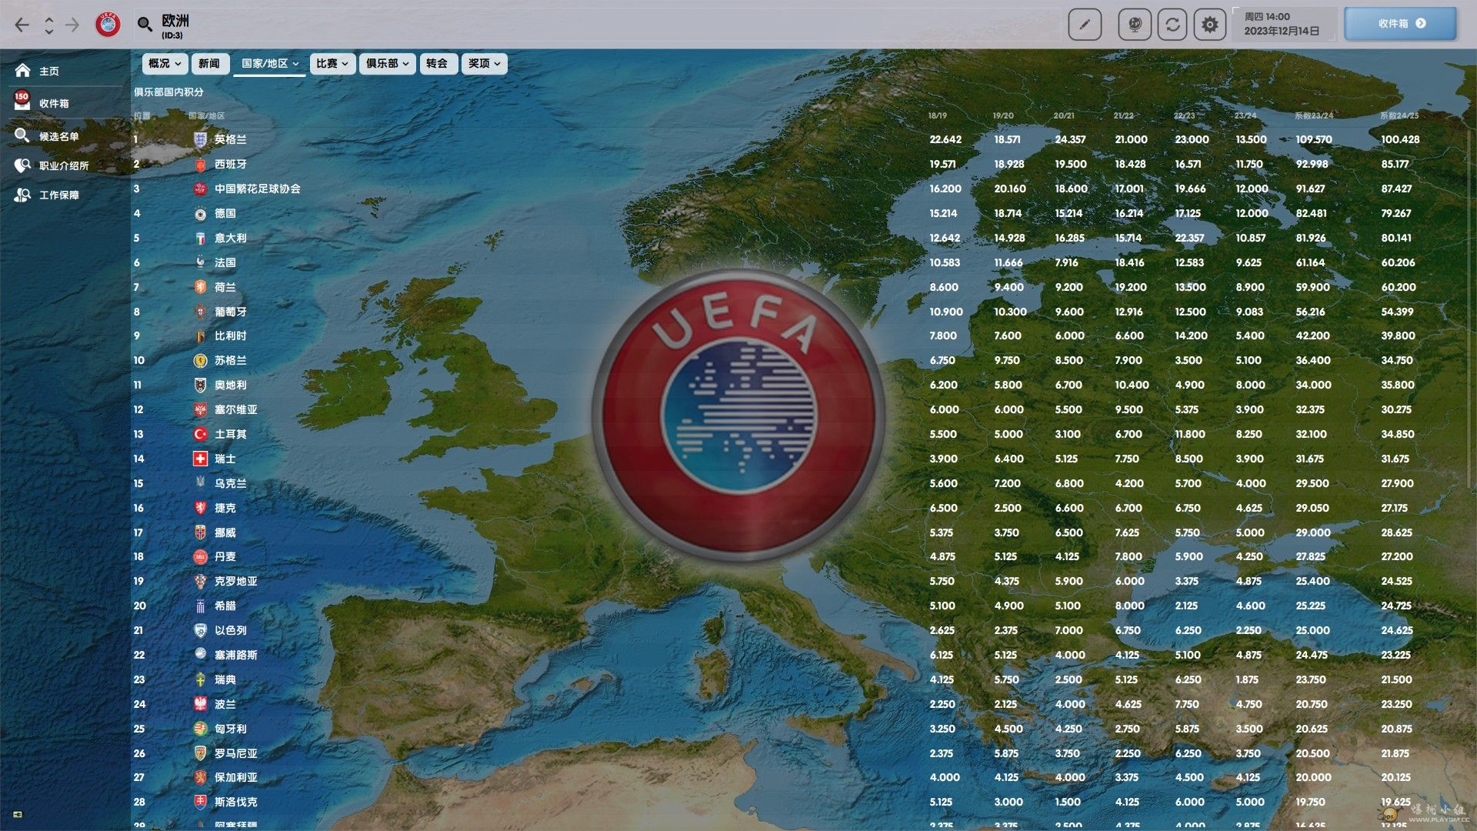Expand the 奖项 dropdown
Viewport: 1477px width, 831px height.
coord(485,63)
